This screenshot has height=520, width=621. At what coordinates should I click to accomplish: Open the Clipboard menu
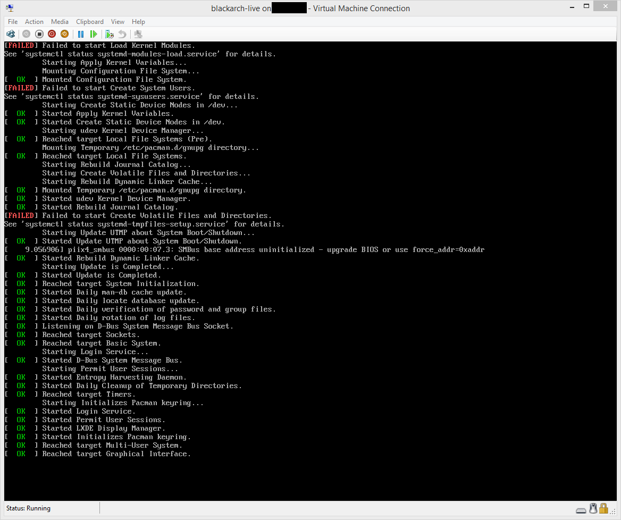(89, 22)
